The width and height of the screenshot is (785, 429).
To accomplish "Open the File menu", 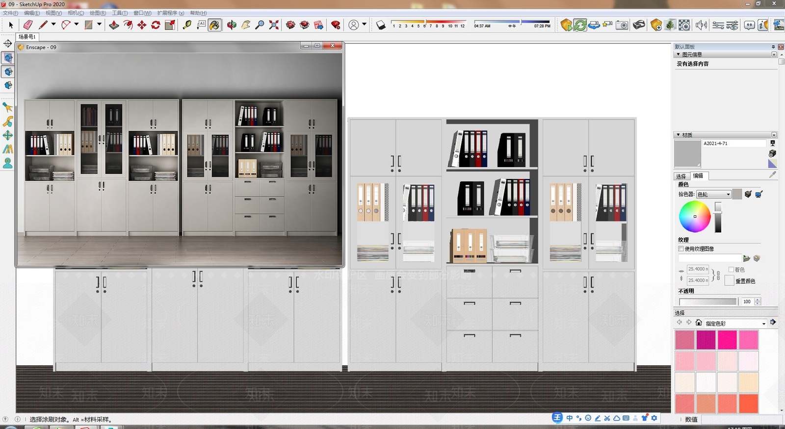I will 10,13.
